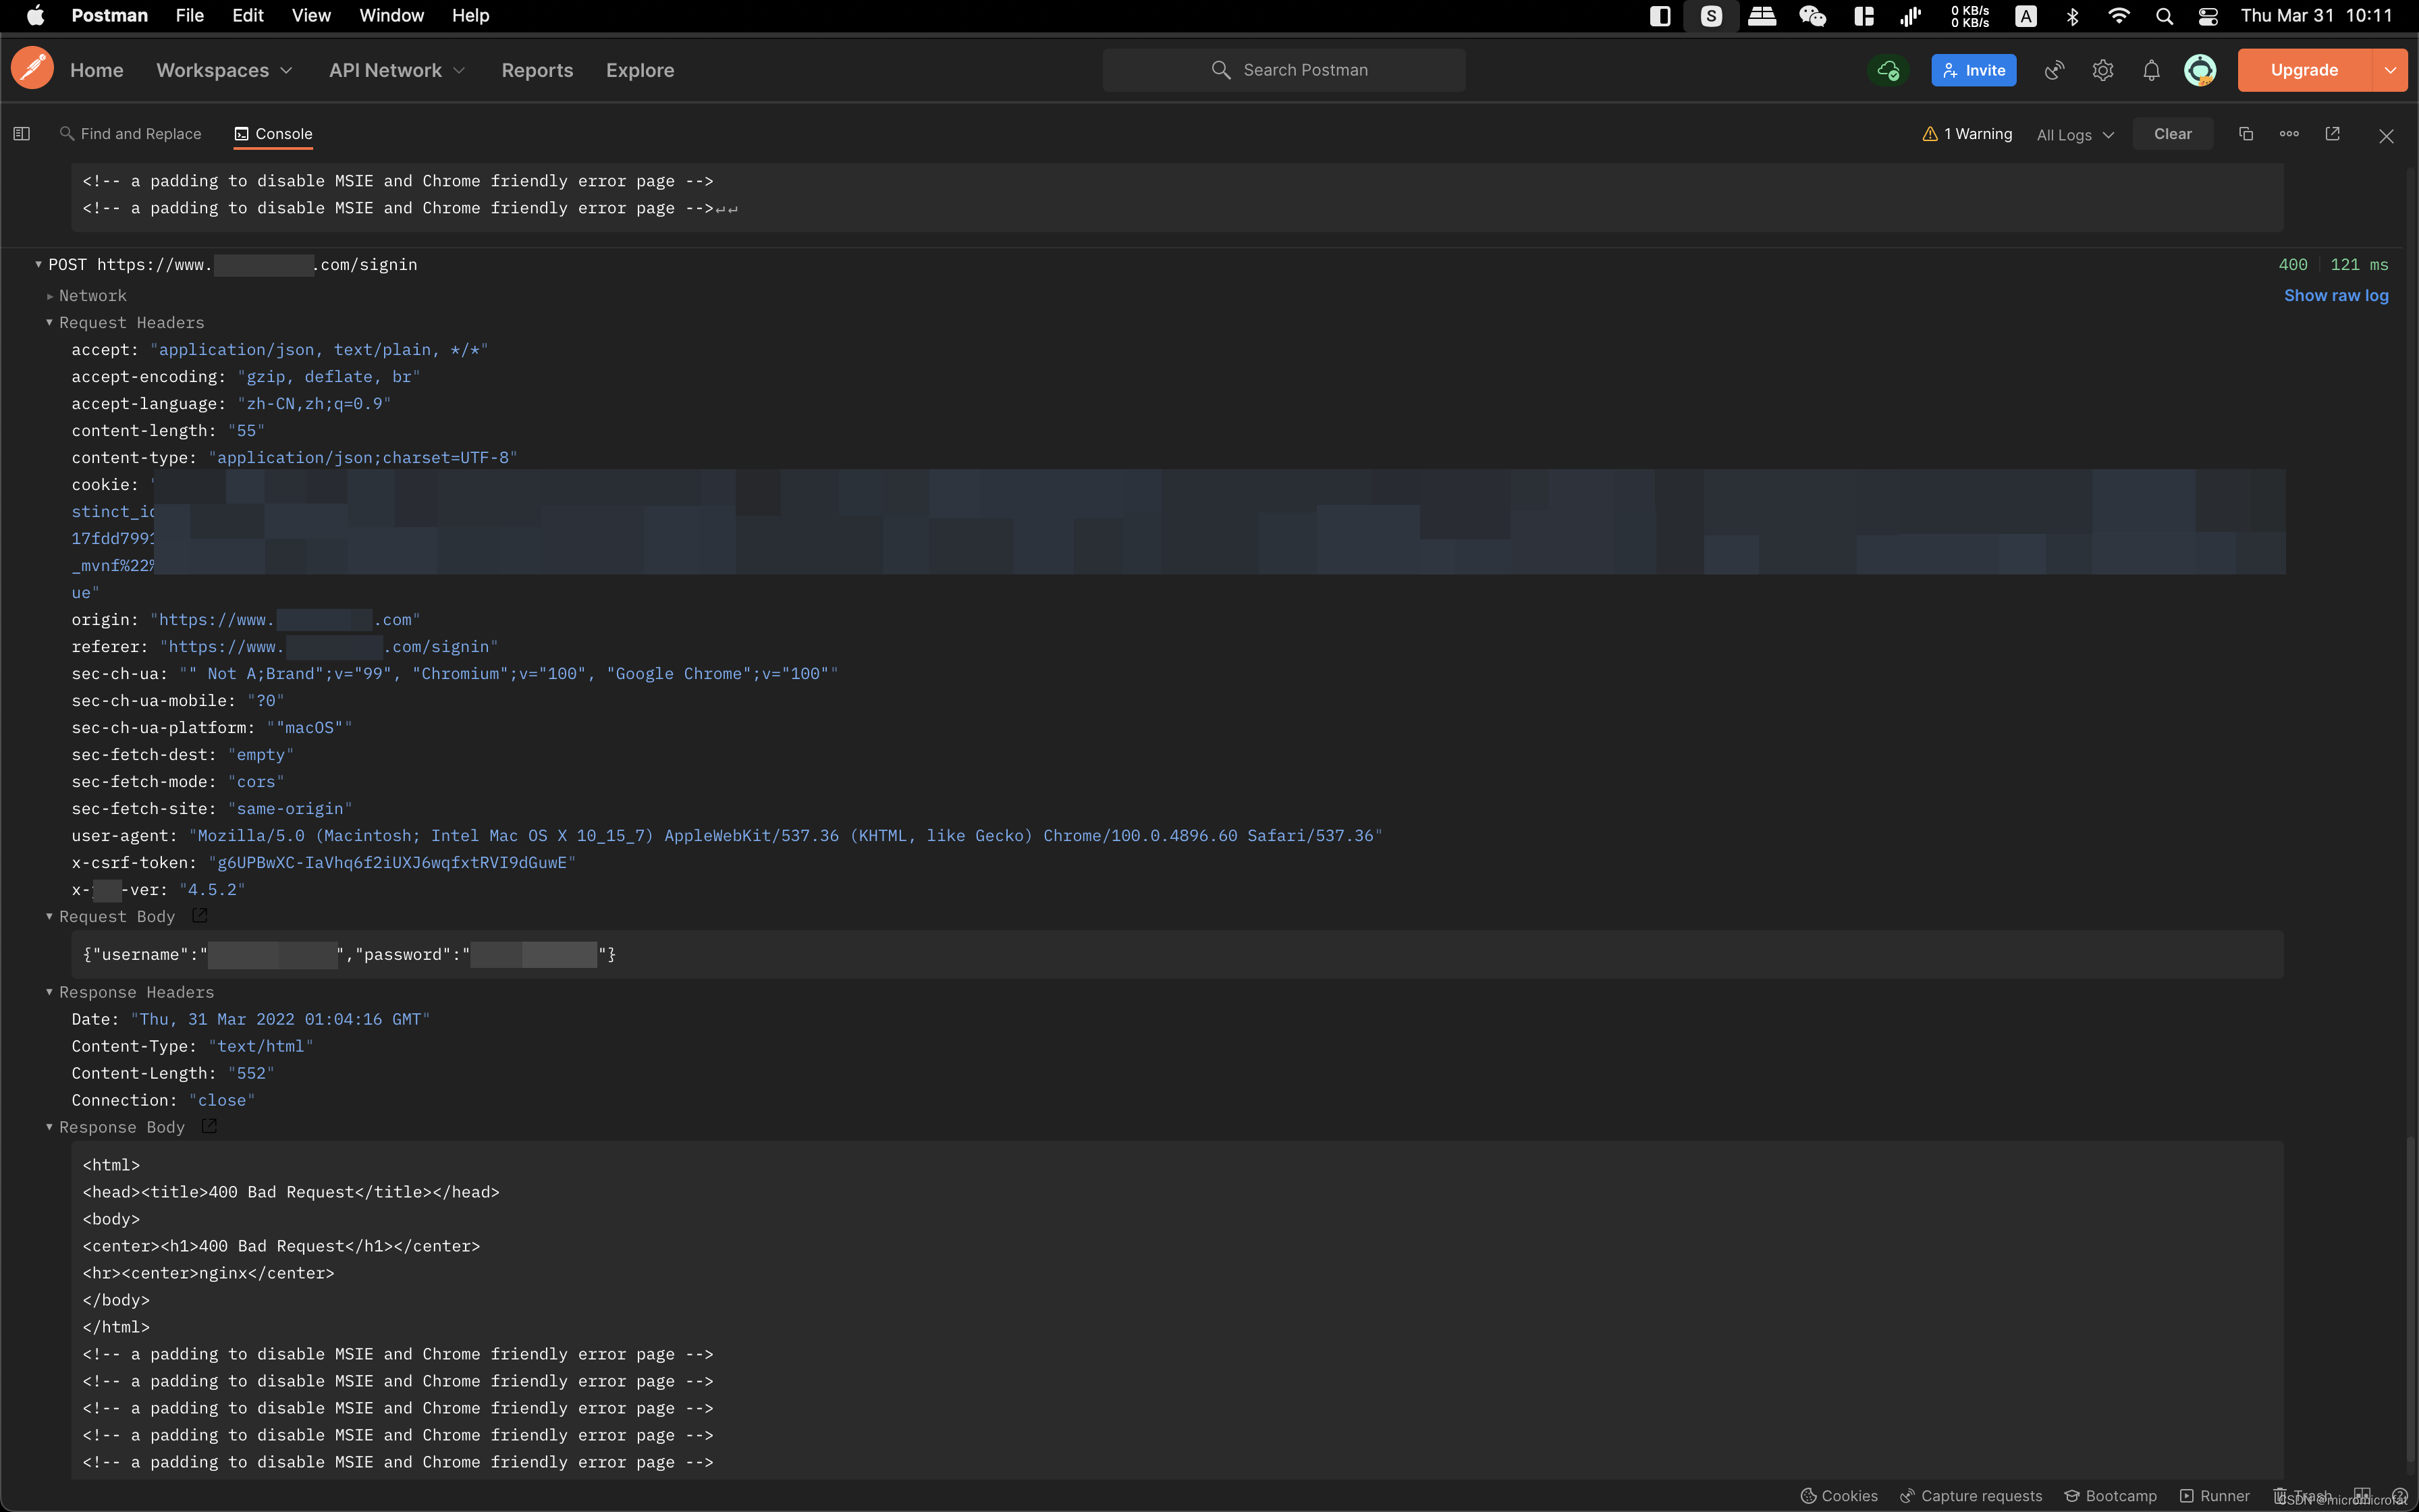
Task: Open Request Body in external view icon
Action: [199, 916]
